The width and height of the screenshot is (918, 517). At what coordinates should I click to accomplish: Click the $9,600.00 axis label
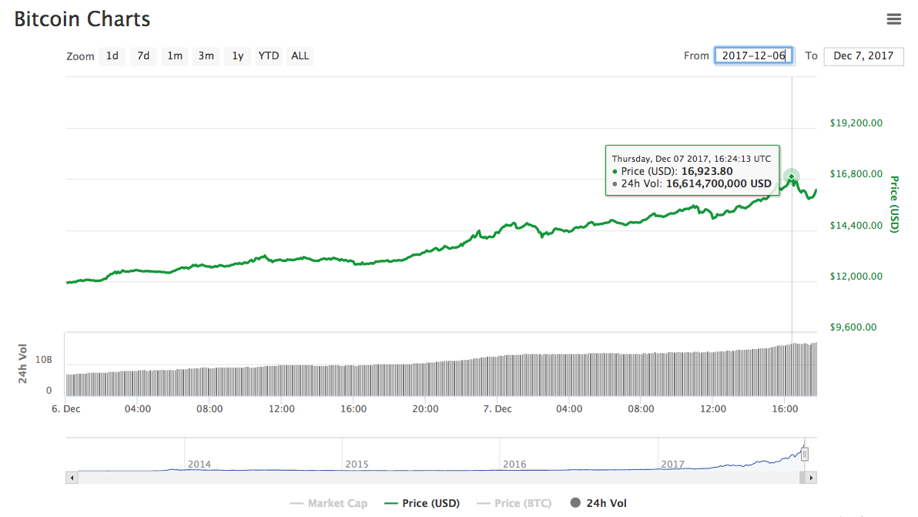[x=853, y=327]
